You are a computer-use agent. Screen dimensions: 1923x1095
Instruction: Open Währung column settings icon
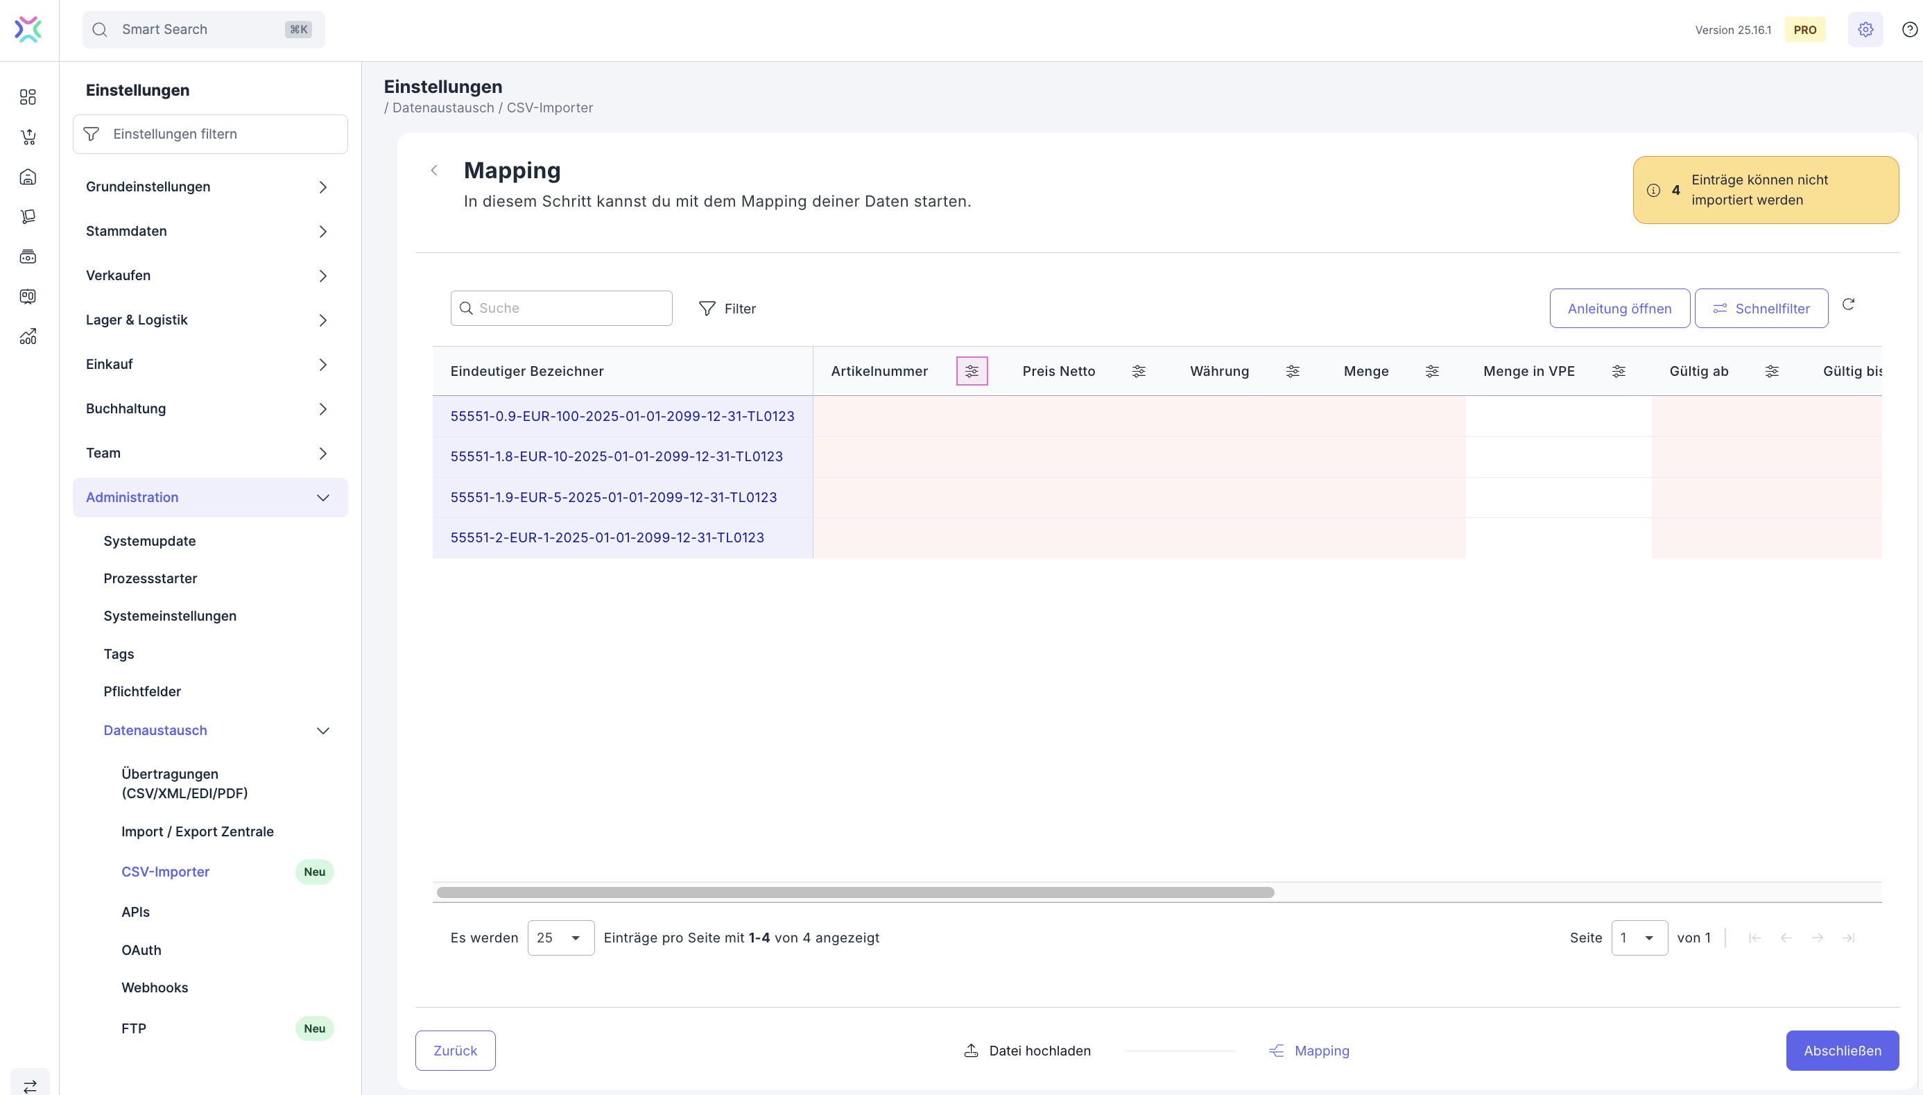(1292, 371)
